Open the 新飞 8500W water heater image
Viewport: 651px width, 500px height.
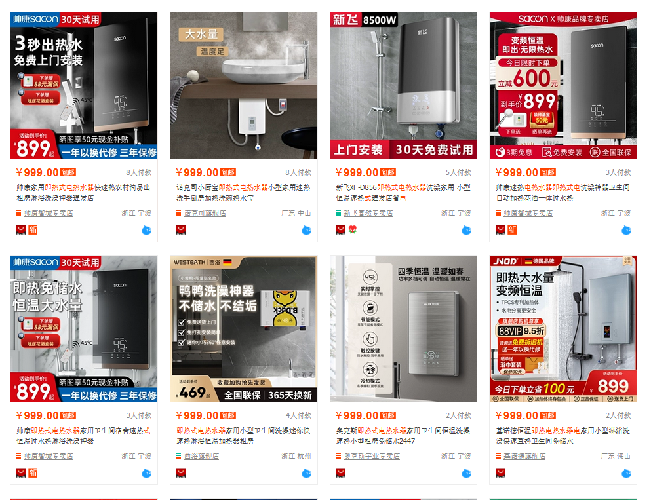404,86
